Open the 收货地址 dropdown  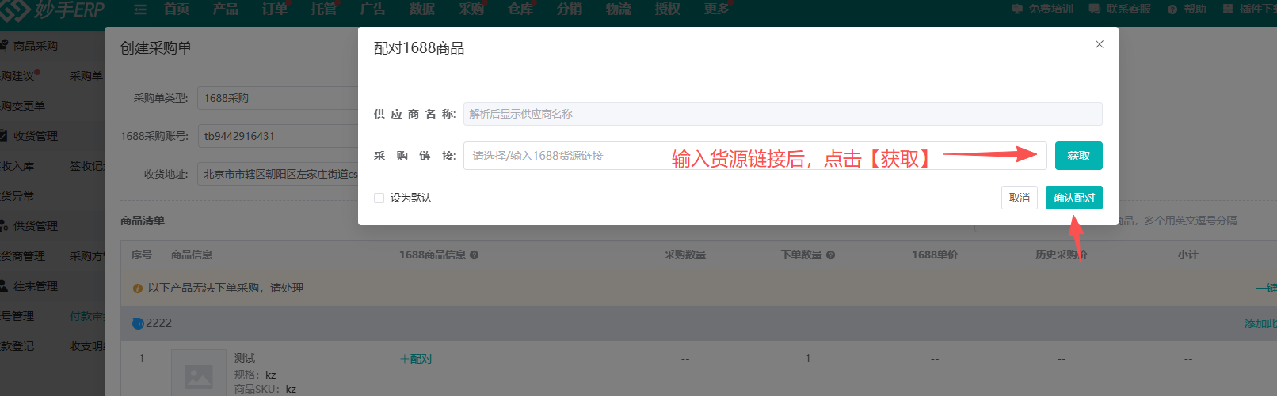(277, 174)
